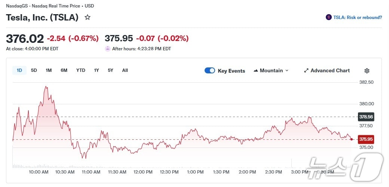Choose the 1Y time range
Screen dimensions: 389x187
97,70
